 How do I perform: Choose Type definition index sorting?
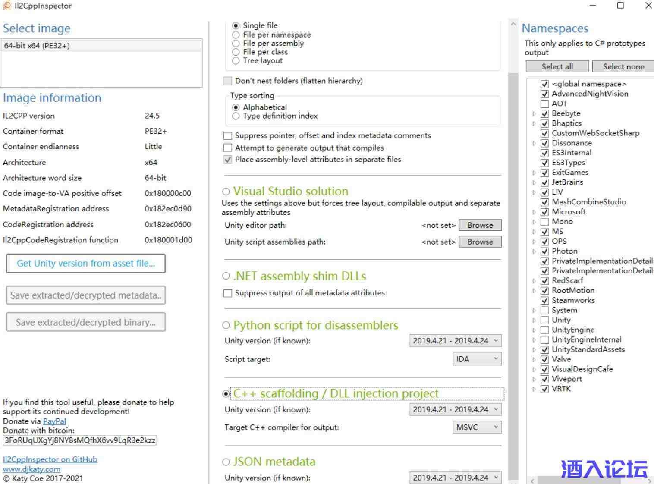pos(236,116)
